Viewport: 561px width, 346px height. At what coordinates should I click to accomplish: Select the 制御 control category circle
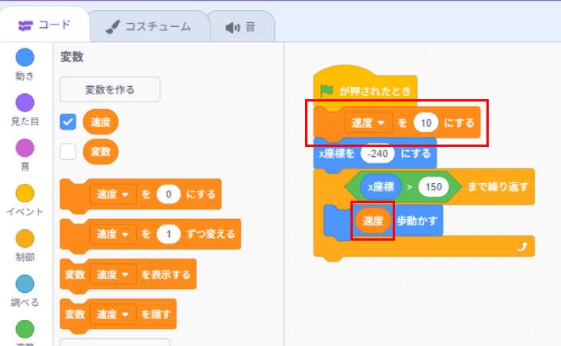25,238
